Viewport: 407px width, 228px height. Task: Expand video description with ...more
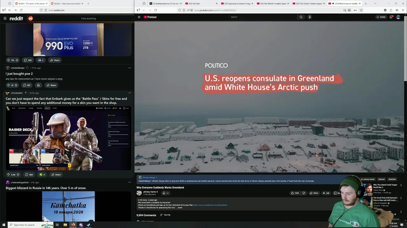(x=179, y=208)
